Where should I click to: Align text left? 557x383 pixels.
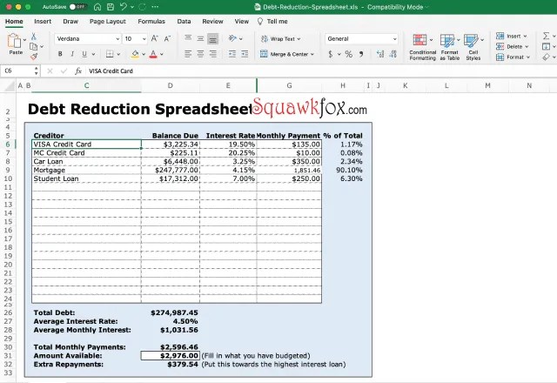188,54
